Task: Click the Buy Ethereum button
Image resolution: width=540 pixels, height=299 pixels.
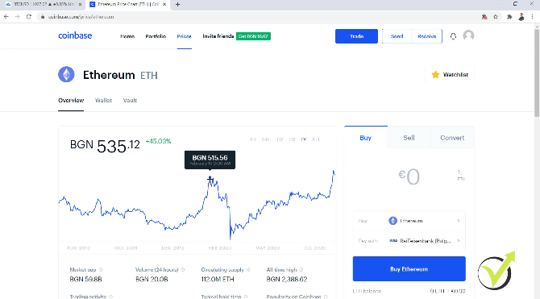Action: (x=409, y=268)
